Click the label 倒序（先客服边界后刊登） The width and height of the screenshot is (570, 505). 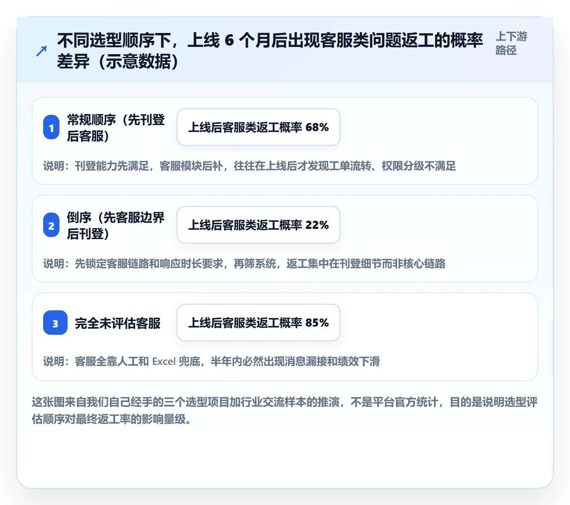click(x=116, y=225)
